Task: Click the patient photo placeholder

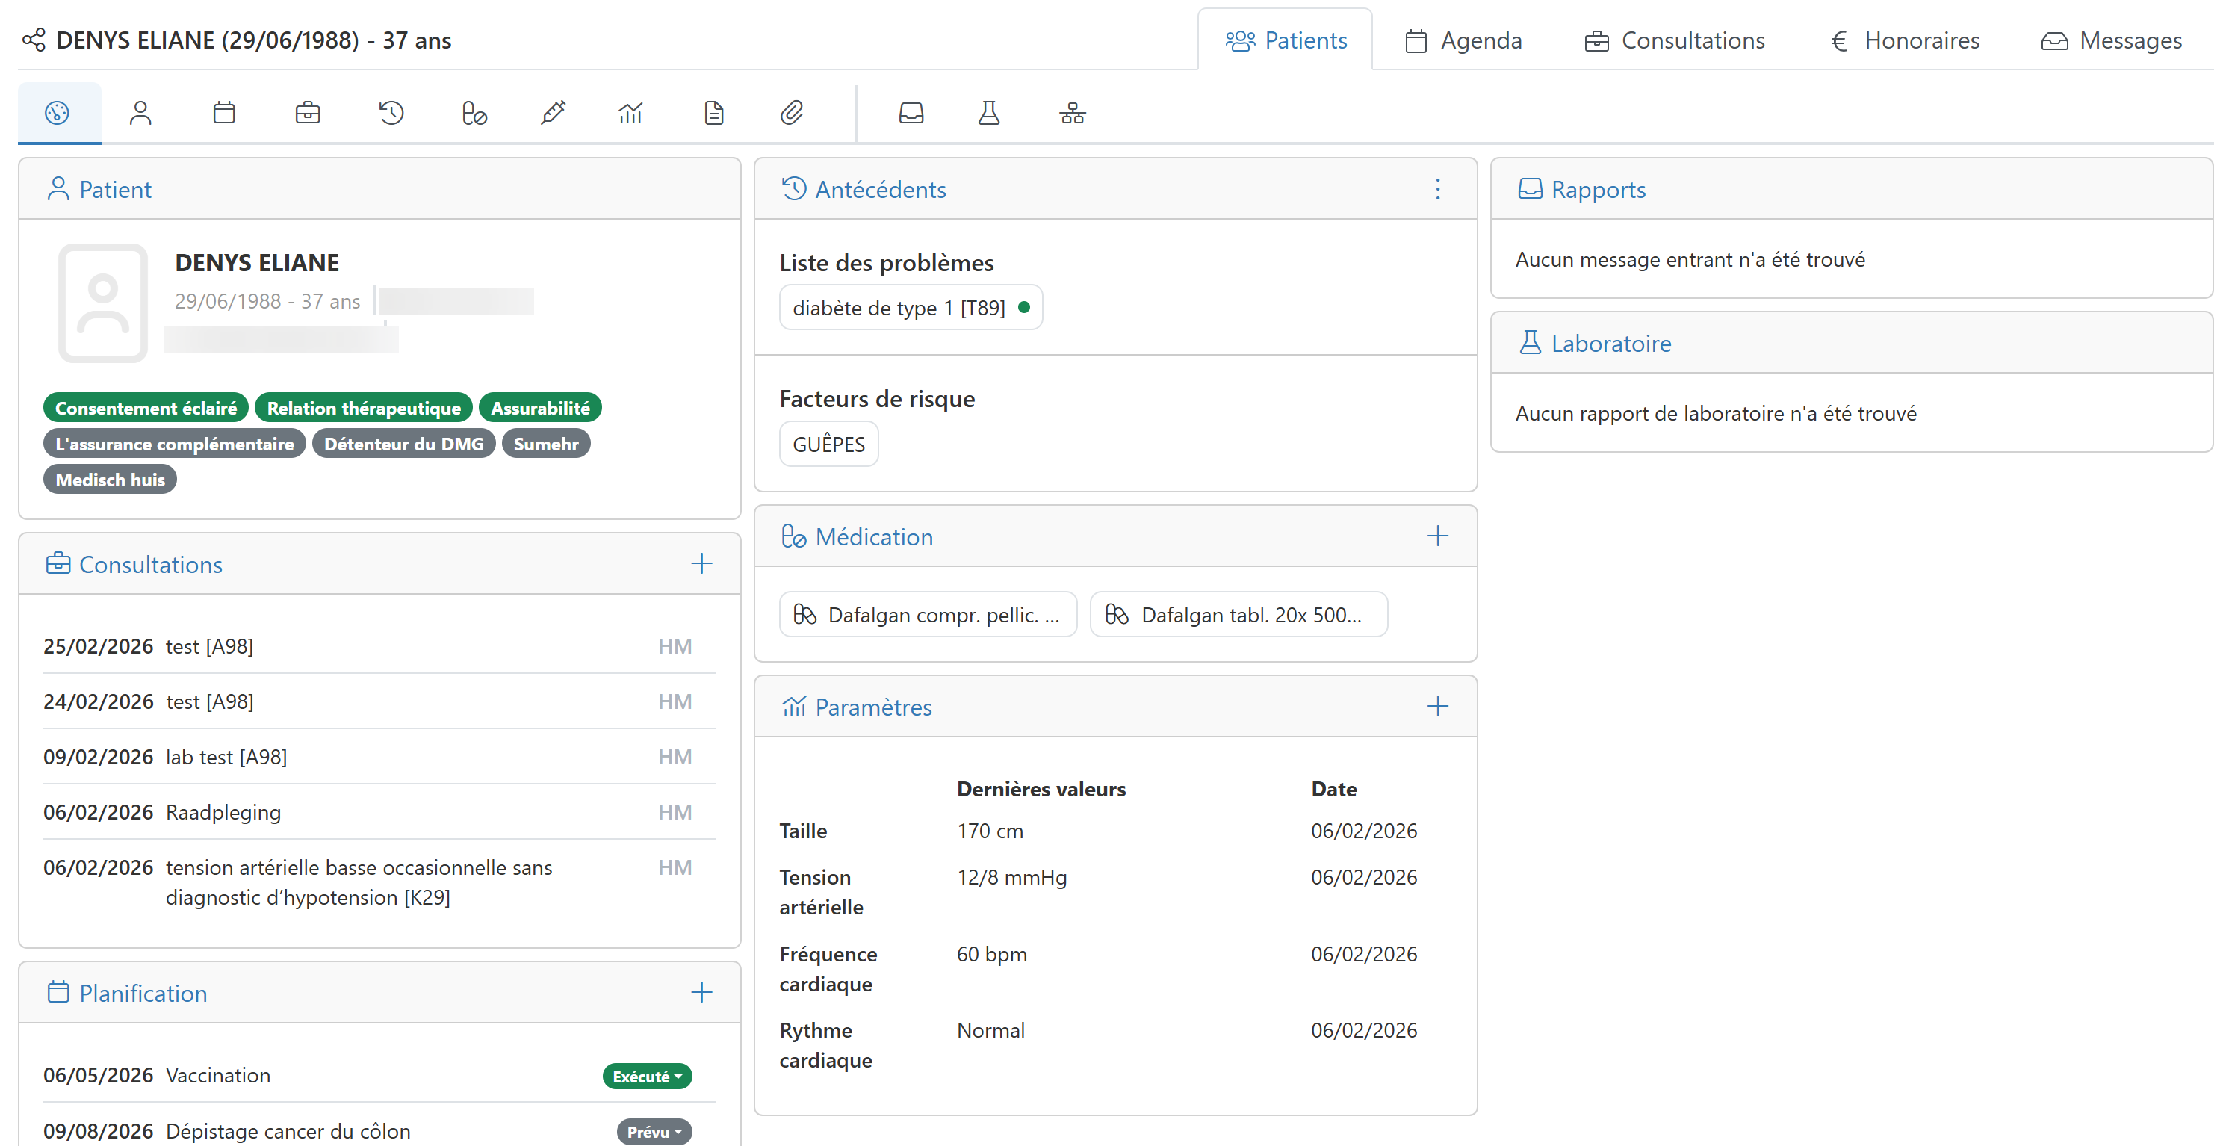Action: pos(103,303)
